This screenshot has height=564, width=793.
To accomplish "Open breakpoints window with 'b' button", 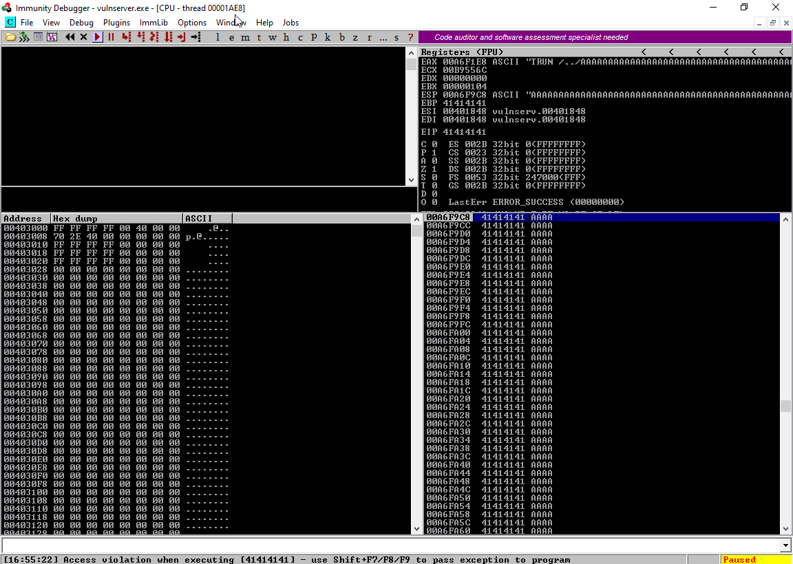I will coord(342,37).
